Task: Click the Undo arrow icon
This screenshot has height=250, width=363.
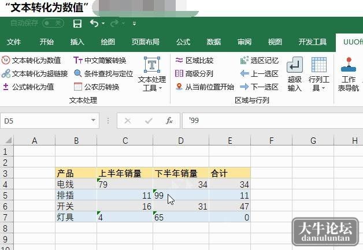Action: pyautogui.click(x=94, y=23)
